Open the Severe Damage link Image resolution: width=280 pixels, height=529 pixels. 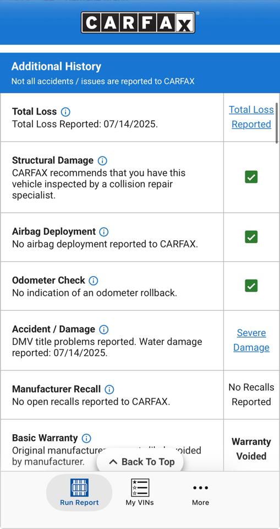[x=251, y=340]
